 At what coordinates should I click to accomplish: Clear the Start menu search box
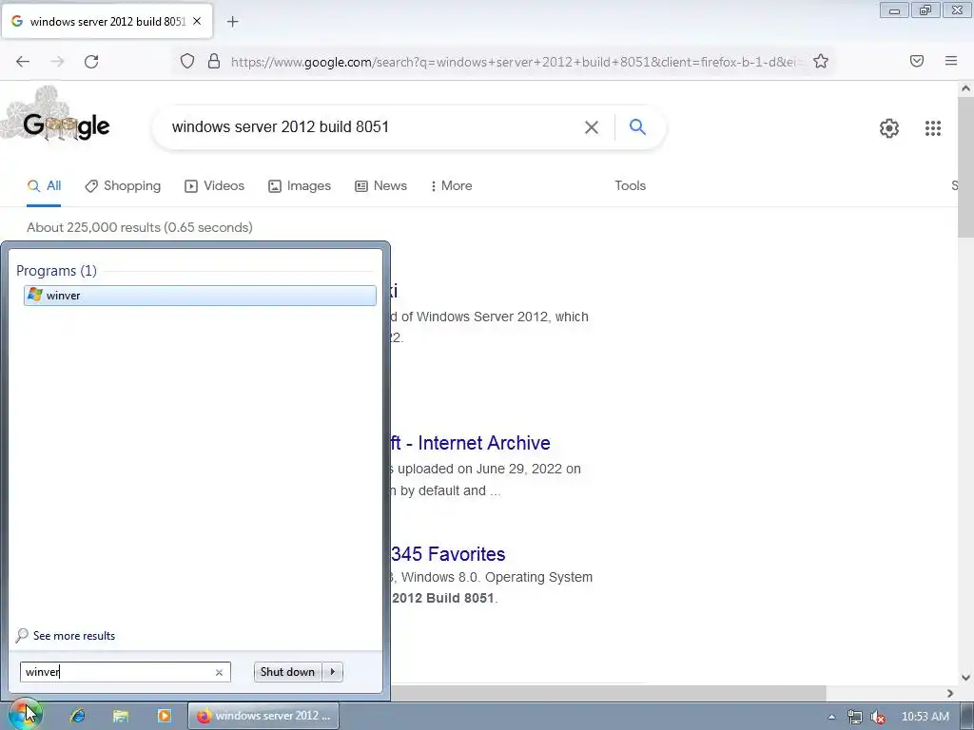click(219, 672)
